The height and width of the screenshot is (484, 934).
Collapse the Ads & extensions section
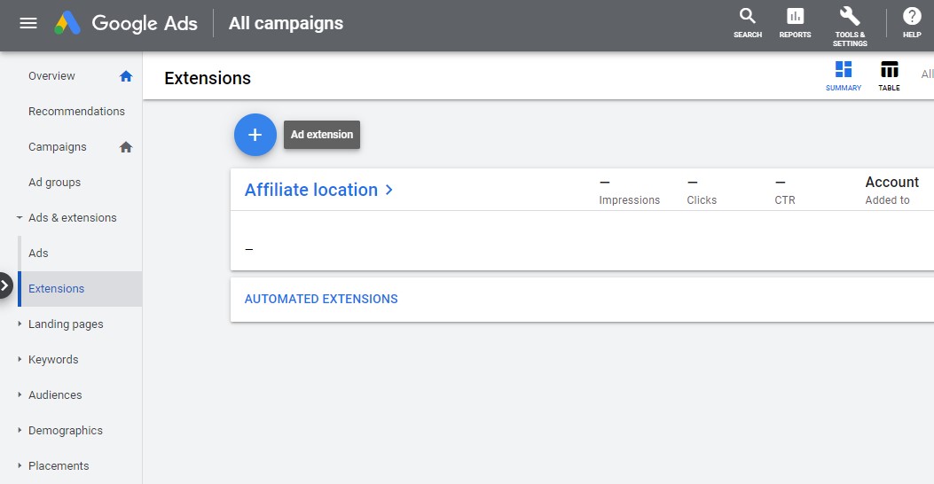(x=20, y=218)
